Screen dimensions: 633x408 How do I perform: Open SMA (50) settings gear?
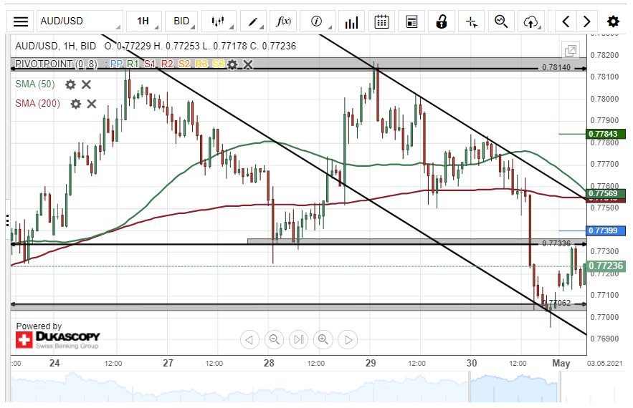70,84
